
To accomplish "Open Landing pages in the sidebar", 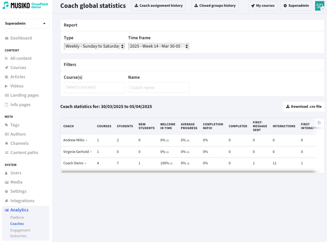I will [25, 95].
